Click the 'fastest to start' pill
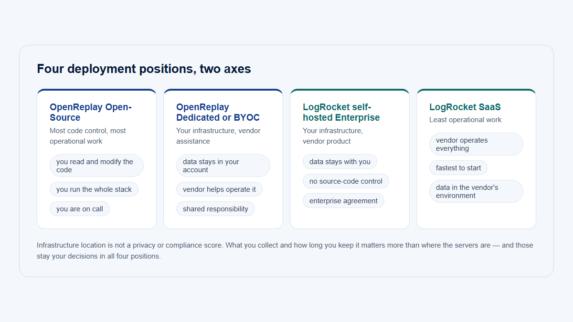The height and width of the screenshot is (322, 573). (458, 168)
